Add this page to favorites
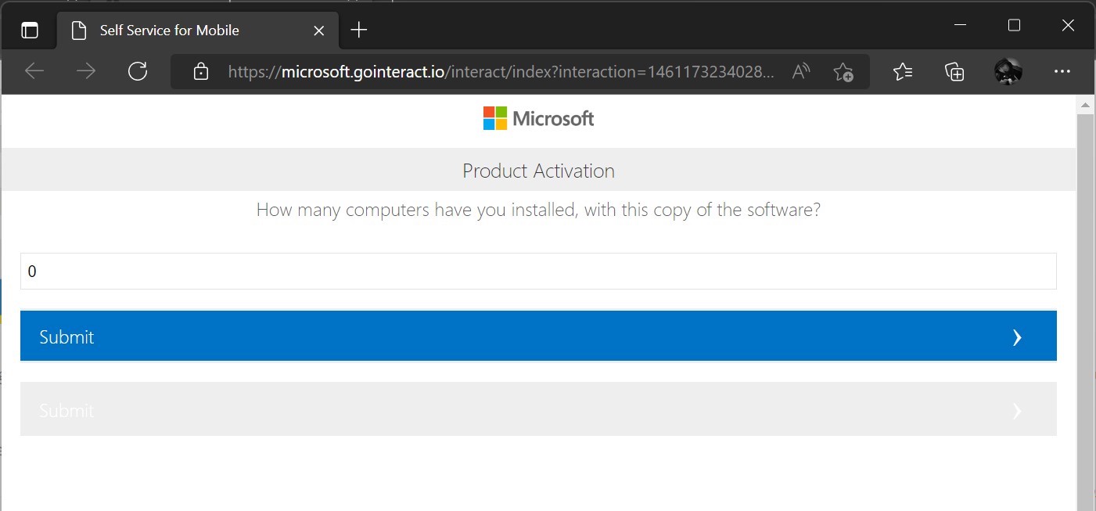Viewport: 1096px width, 511px height. 843,72
